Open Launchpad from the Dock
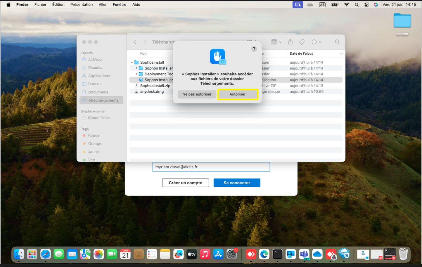 tap(32, 254)
